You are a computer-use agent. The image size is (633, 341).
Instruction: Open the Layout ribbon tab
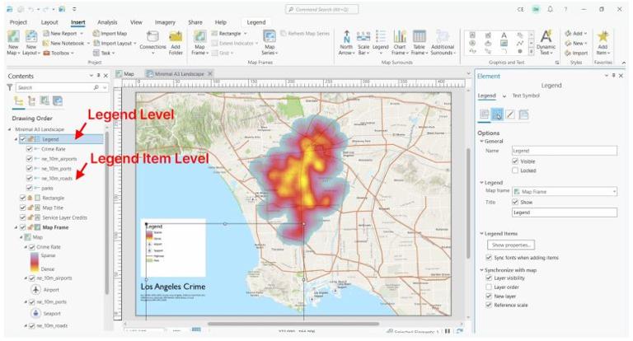(x=49, y=22)
